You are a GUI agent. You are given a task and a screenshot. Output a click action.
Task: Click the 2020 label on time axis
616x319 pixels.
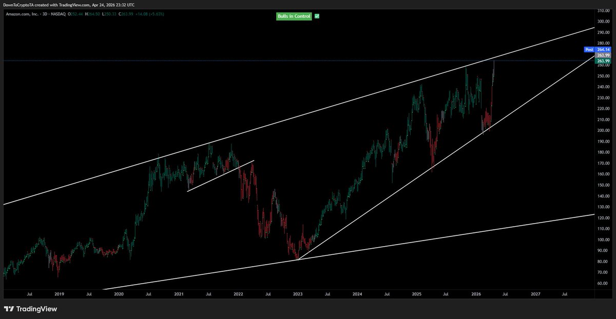pos(119,294)
